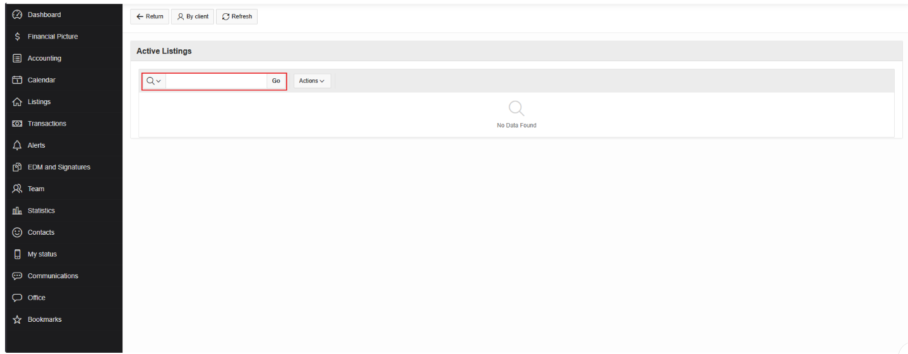The width and height of the screenshot is (908, 354).
Task: Click the Team people icon
Action: pyautogui.click(x=18, y=189)
